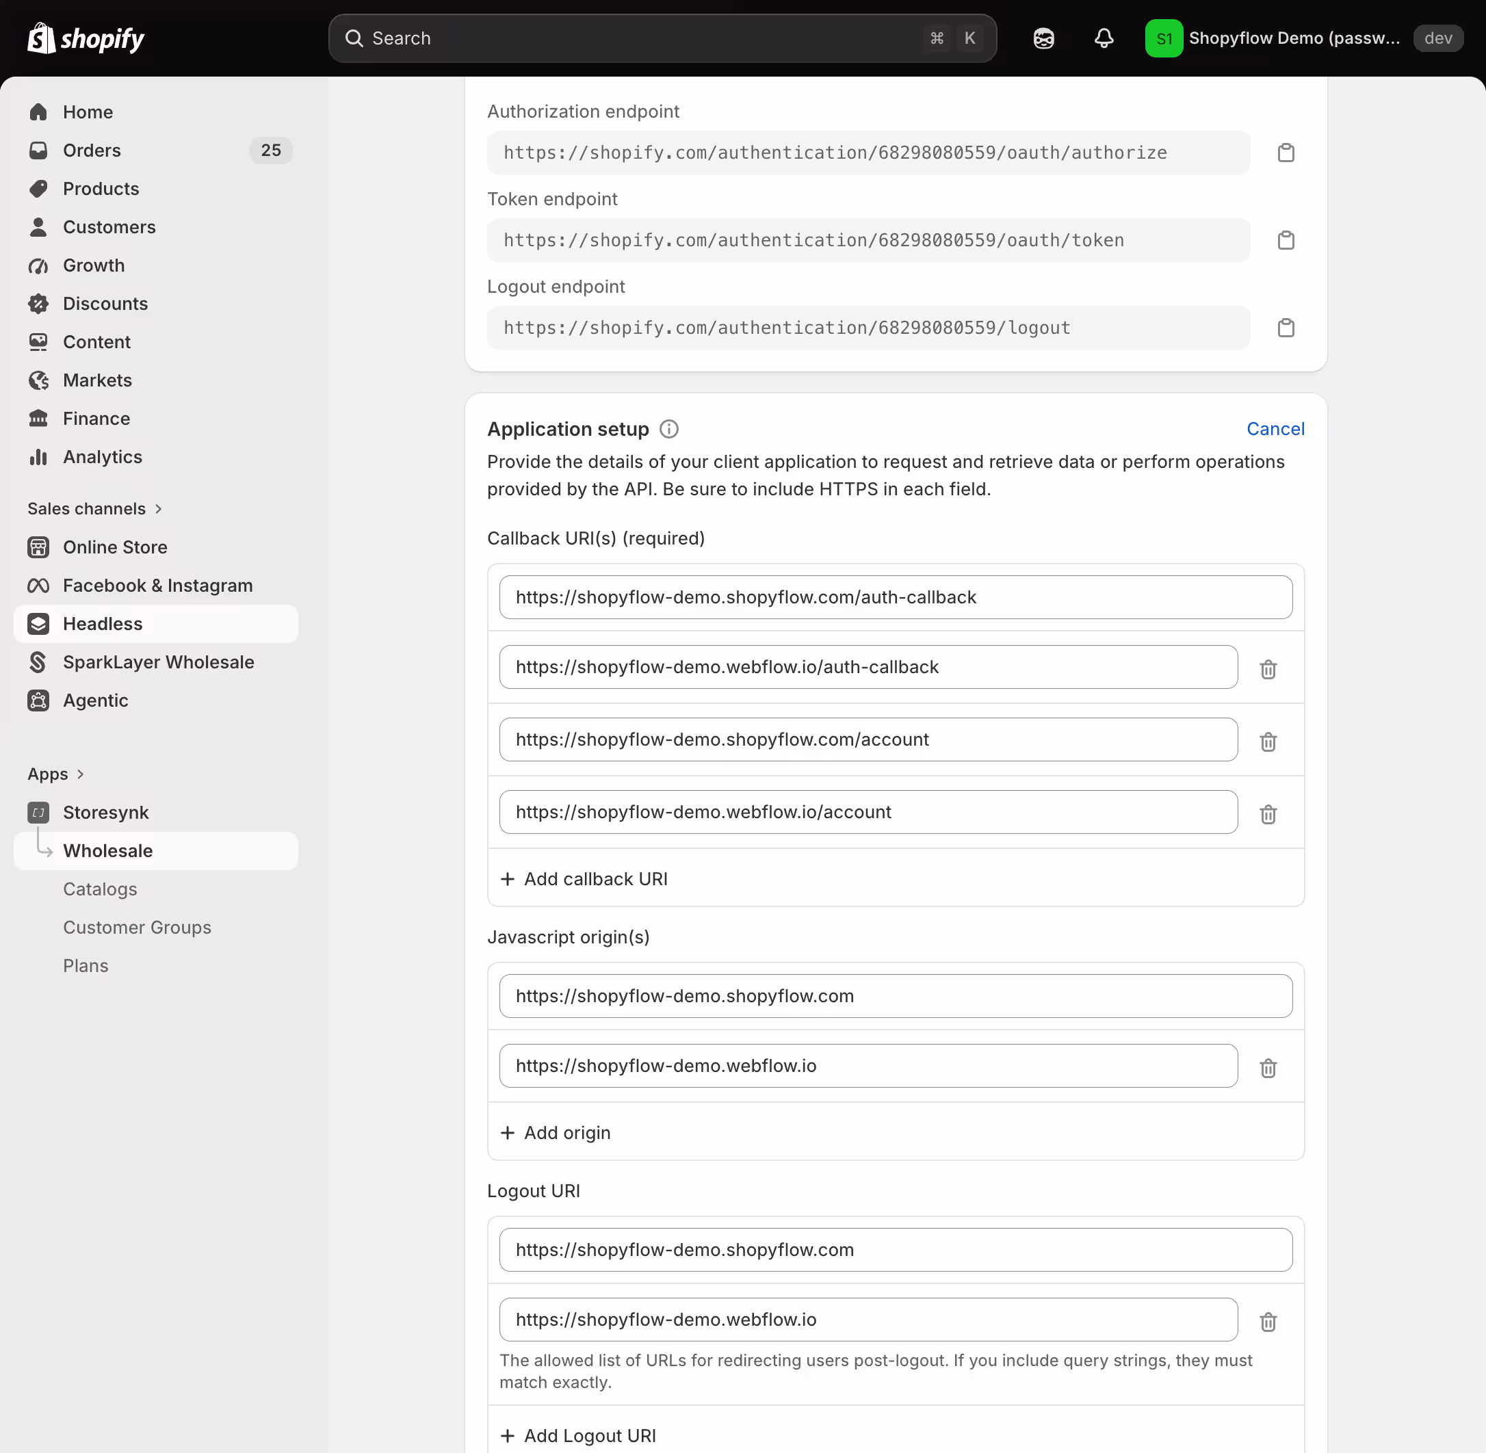The height and width of the screenshot is (1453, 1486).
Task: Click the Discounts badge icon
Action: pos(38,304)
